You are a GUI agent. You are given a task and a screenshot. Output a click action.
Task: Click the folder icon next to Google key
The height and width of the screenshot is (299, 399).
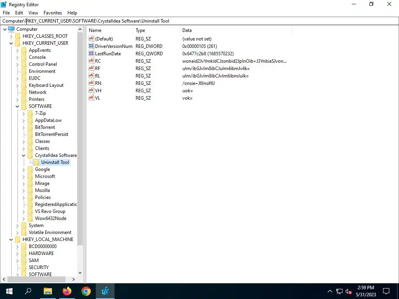(x=30, y=169)
